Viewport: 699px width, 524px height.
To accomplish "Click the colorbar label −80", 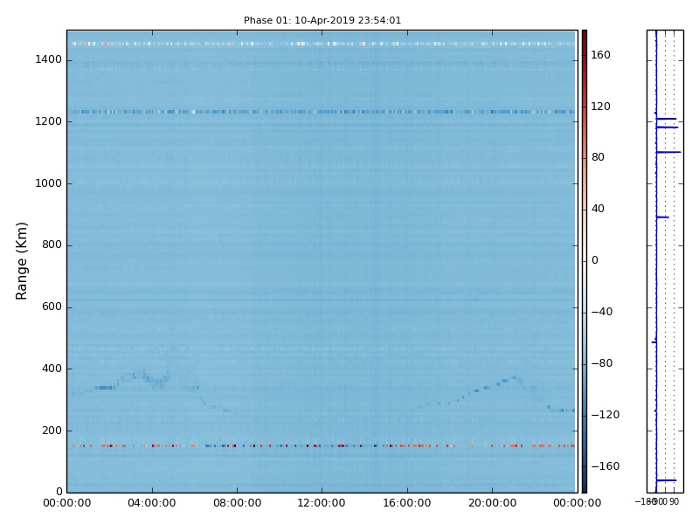I will [x=602, y=363].
